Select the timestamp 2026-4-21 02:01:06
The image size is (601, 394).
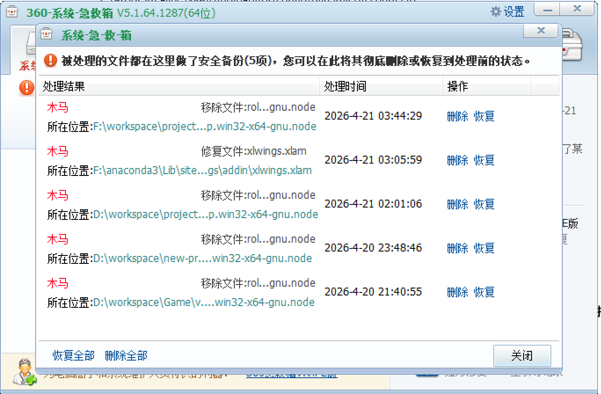point(373,204)
